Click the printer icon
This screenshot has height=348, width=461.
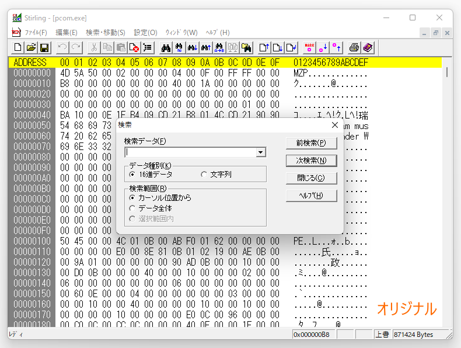click(x=354, y=48)
